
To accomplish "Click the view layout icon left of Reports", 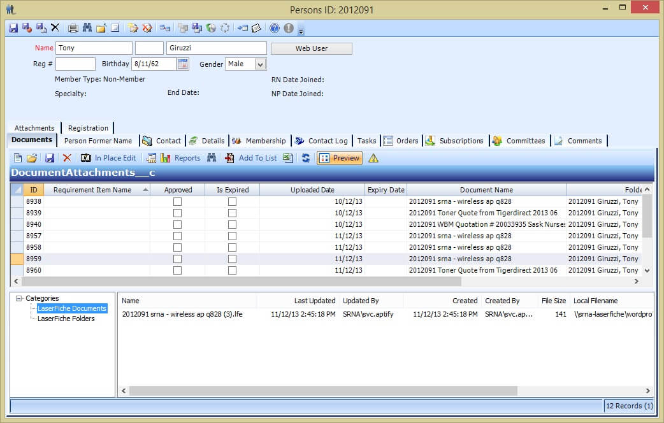I will coord(151,158).
